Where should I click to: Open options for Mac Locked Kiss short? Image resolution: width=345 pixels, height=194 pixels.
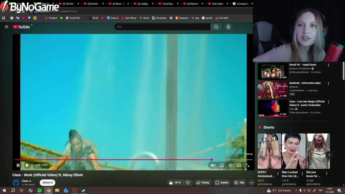[x=302, y=174]
